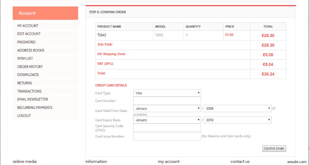Go to Downloads section
Screen dimensions: 310x165
tap(28, 75)
